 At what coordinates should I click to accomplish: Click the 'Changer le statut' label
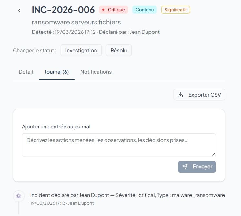[x=35, y=51]
